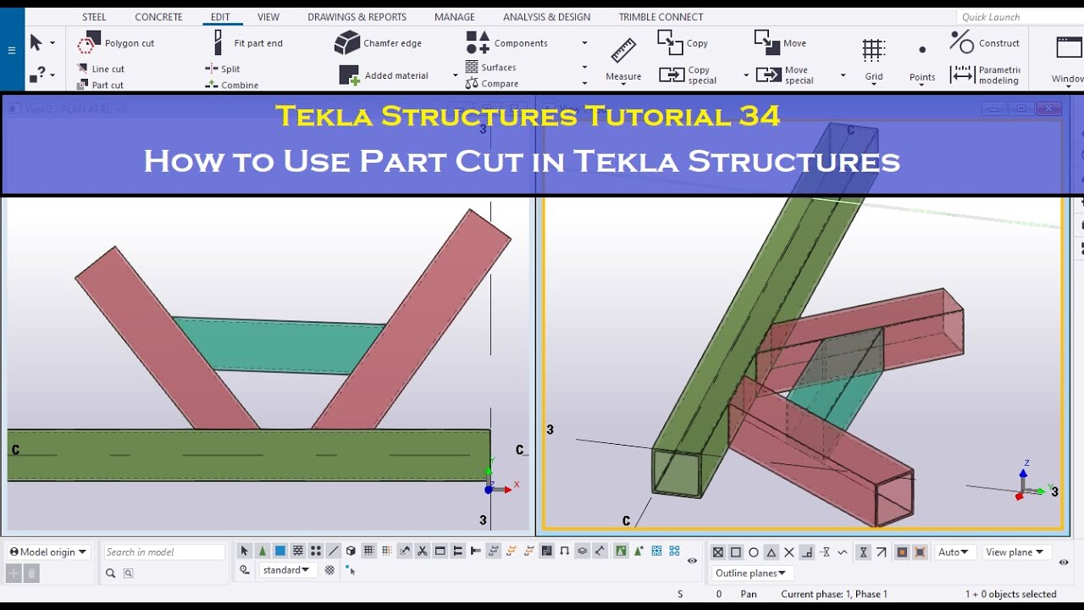Select the Construct tool
Viewport: 1084px width, 610px height.
pos(985,43)
